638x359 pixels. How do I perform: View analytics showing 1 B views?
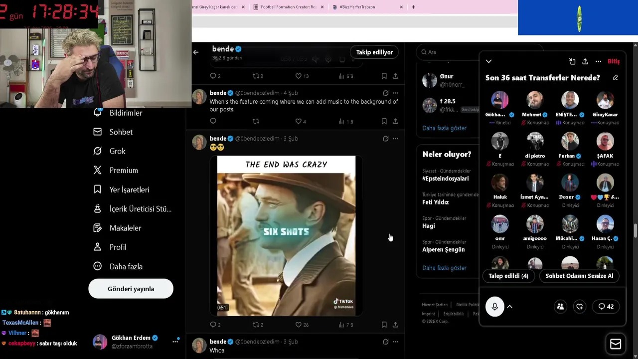[345, 121]
